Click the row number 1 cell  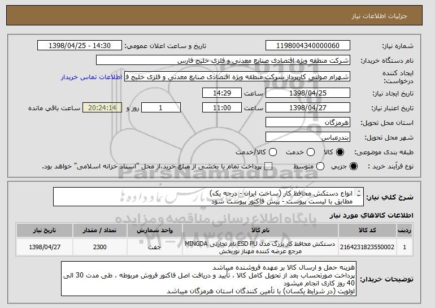click(x=404, y=247)
